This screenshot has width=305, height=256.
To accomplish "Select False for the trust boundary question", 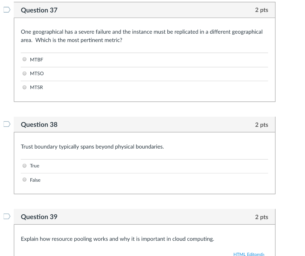I will point(24,179).
